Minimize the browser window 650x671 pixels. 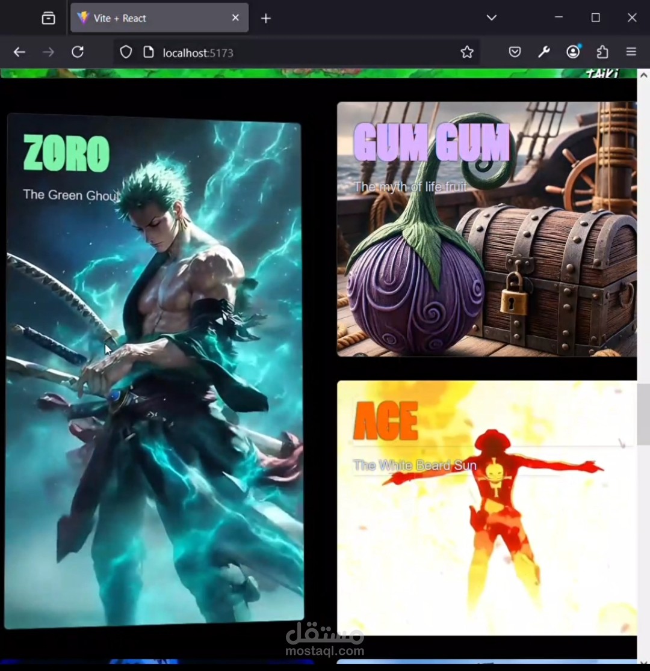pos(559,17)
